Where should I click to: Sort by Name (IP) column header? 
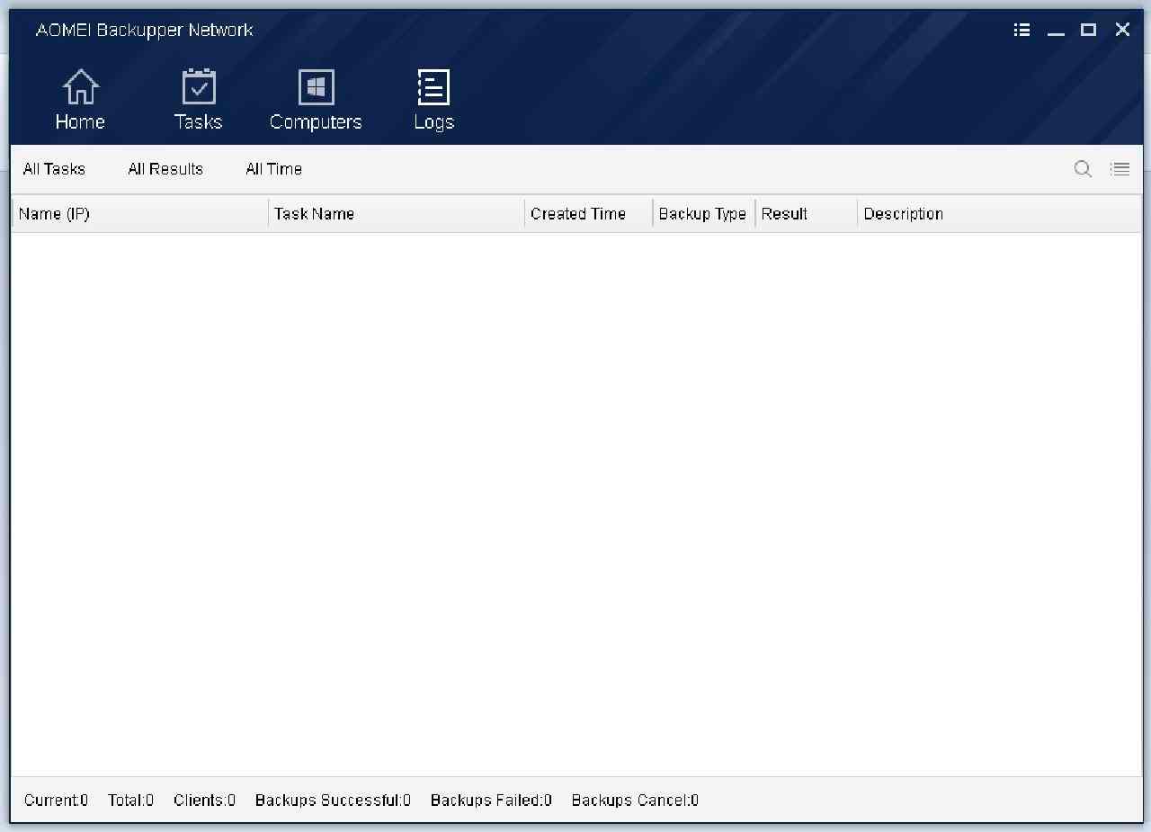point(139,214)
